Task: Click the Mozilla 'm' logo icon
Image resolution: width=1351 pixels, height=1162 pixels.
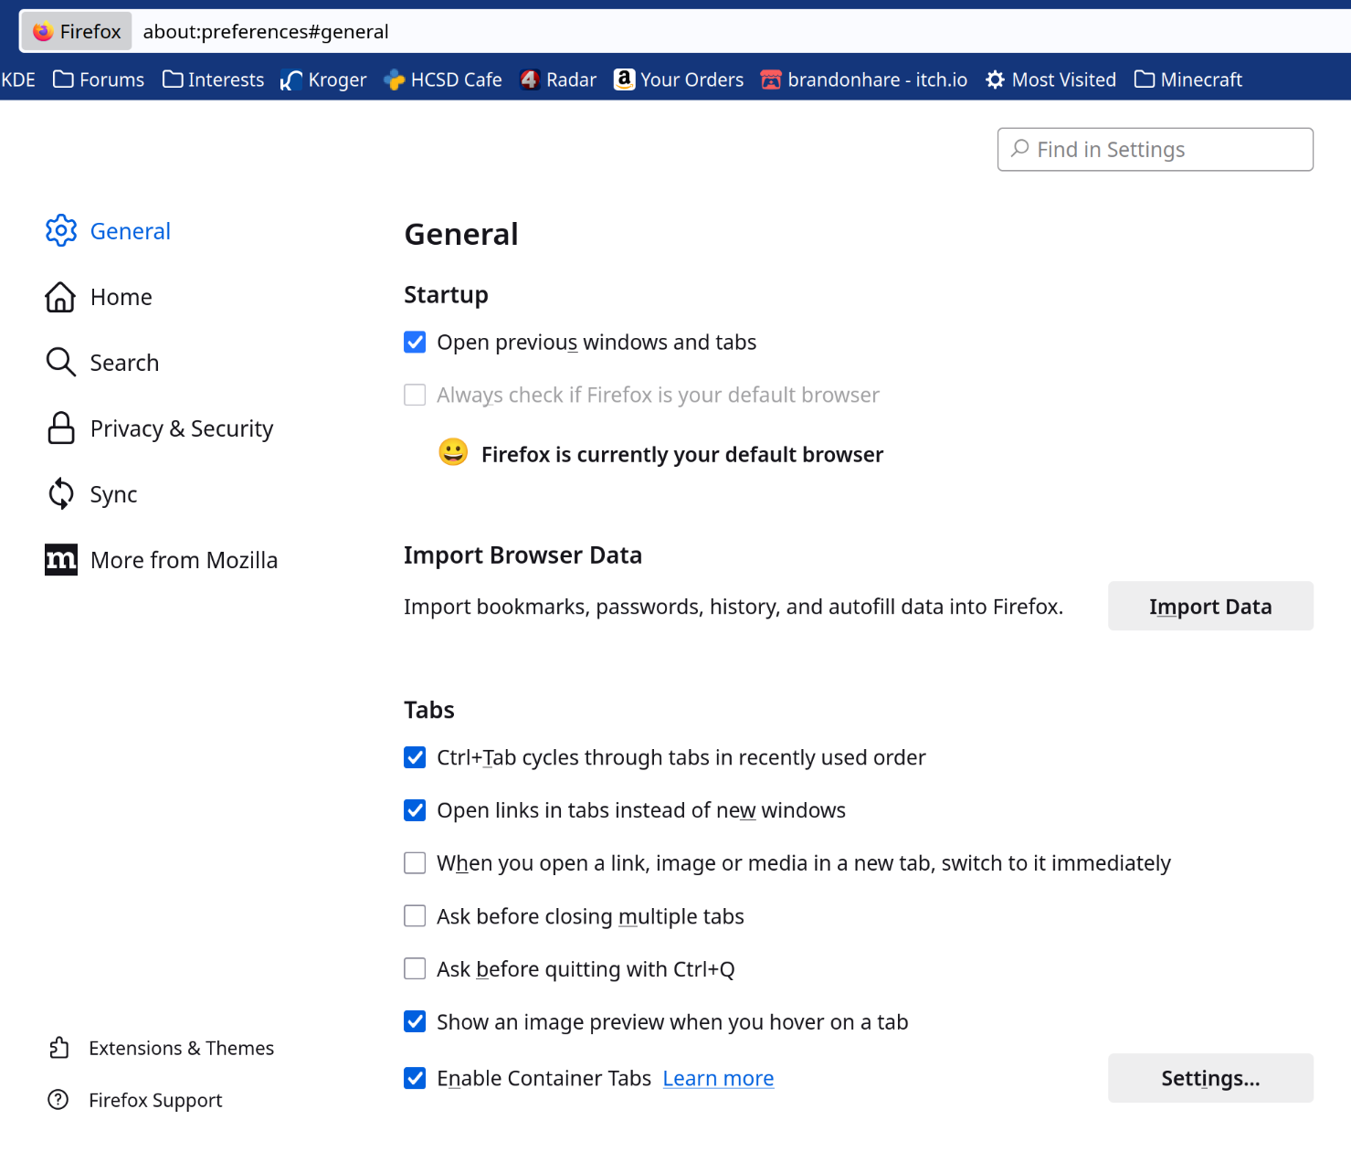Action: (61, 560)
